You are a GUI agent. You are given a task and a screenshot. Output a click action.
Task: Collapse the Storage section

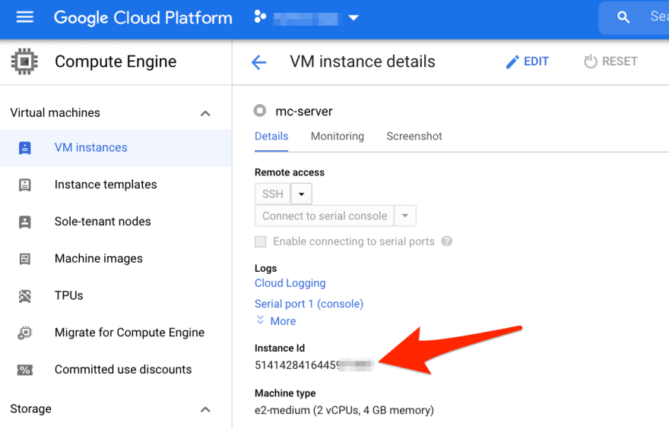click(x=205, y=409)
